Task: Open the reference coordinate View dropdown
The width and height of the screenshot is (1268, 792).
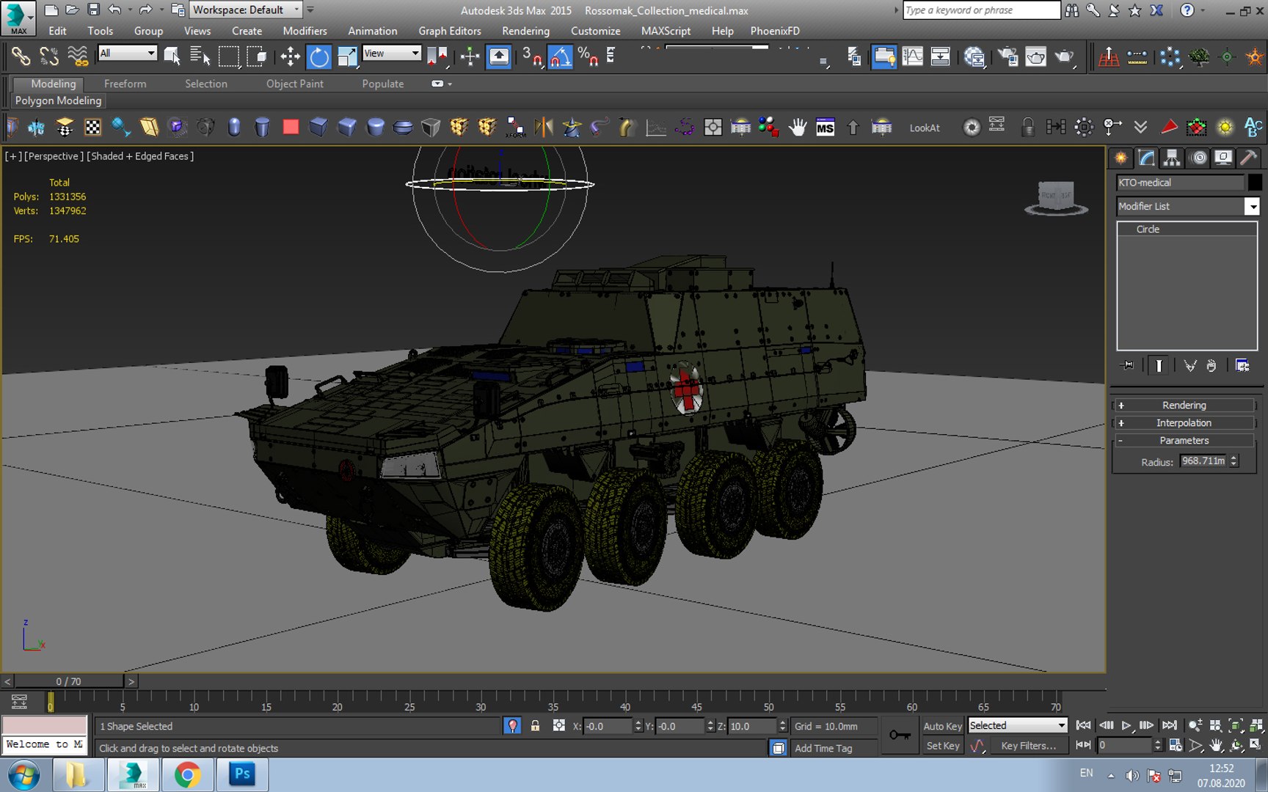Action: click(x=391, y=53)
